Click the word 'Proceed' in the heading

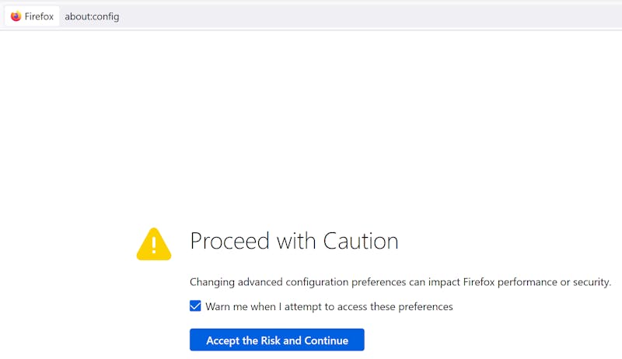pos(230,241)
